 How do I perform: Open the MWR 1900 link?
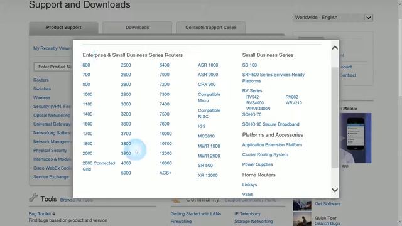point(209,146)
